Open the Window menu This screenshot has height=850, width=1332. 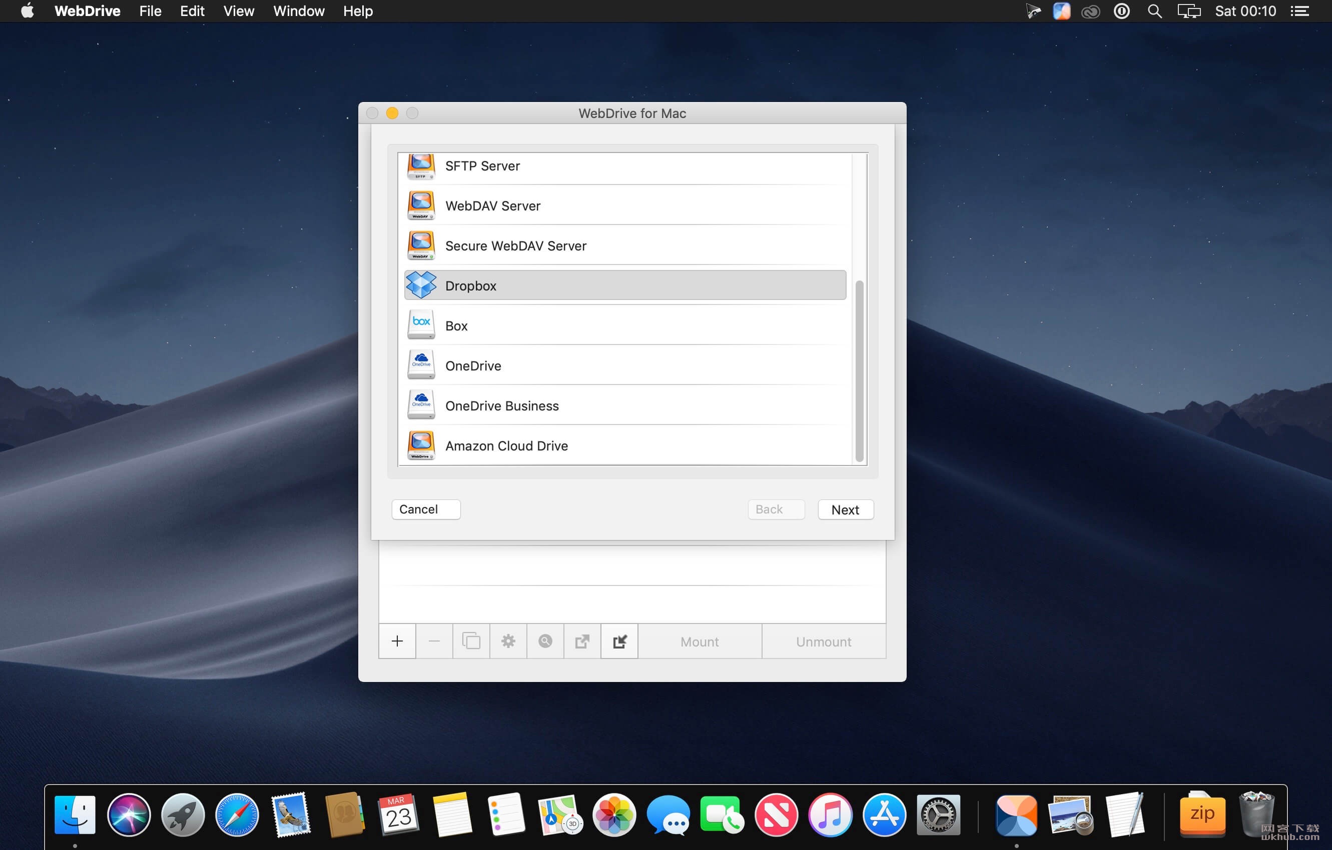pyautogui.click(x=299, y=11)
